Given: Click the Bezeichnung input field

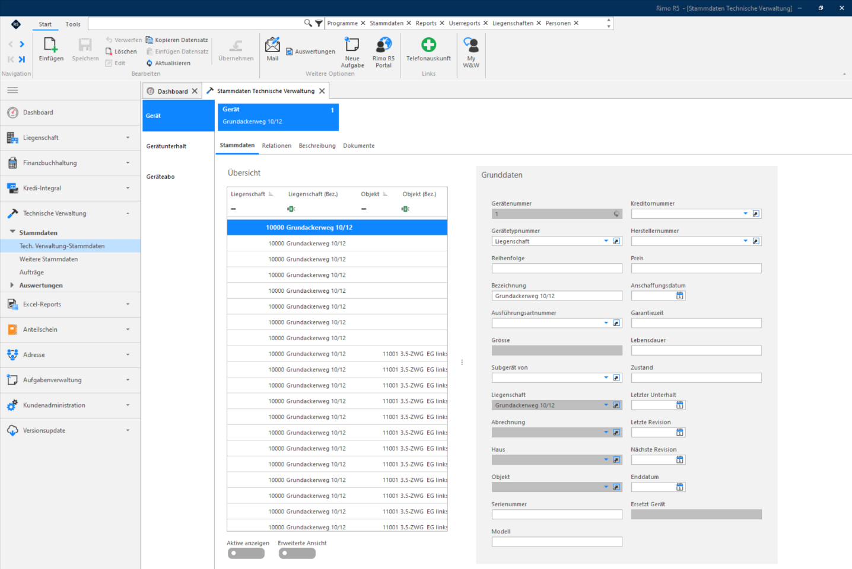Looking at the screenshot, I should click(557, 296).
